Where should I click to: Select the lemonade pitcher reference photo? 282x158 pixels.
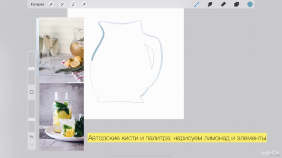click(x=61, y=50)
